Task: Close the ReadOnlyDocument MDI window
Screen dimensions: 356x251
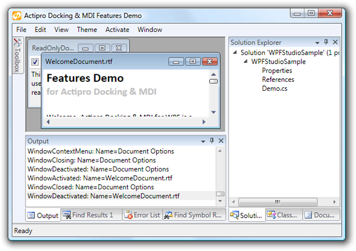Action: [119, 48]
